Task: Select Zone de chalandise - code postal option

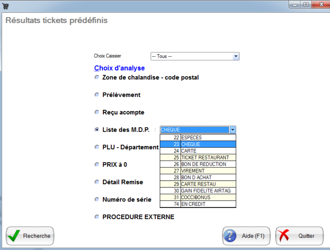Action: coord(97,78)
